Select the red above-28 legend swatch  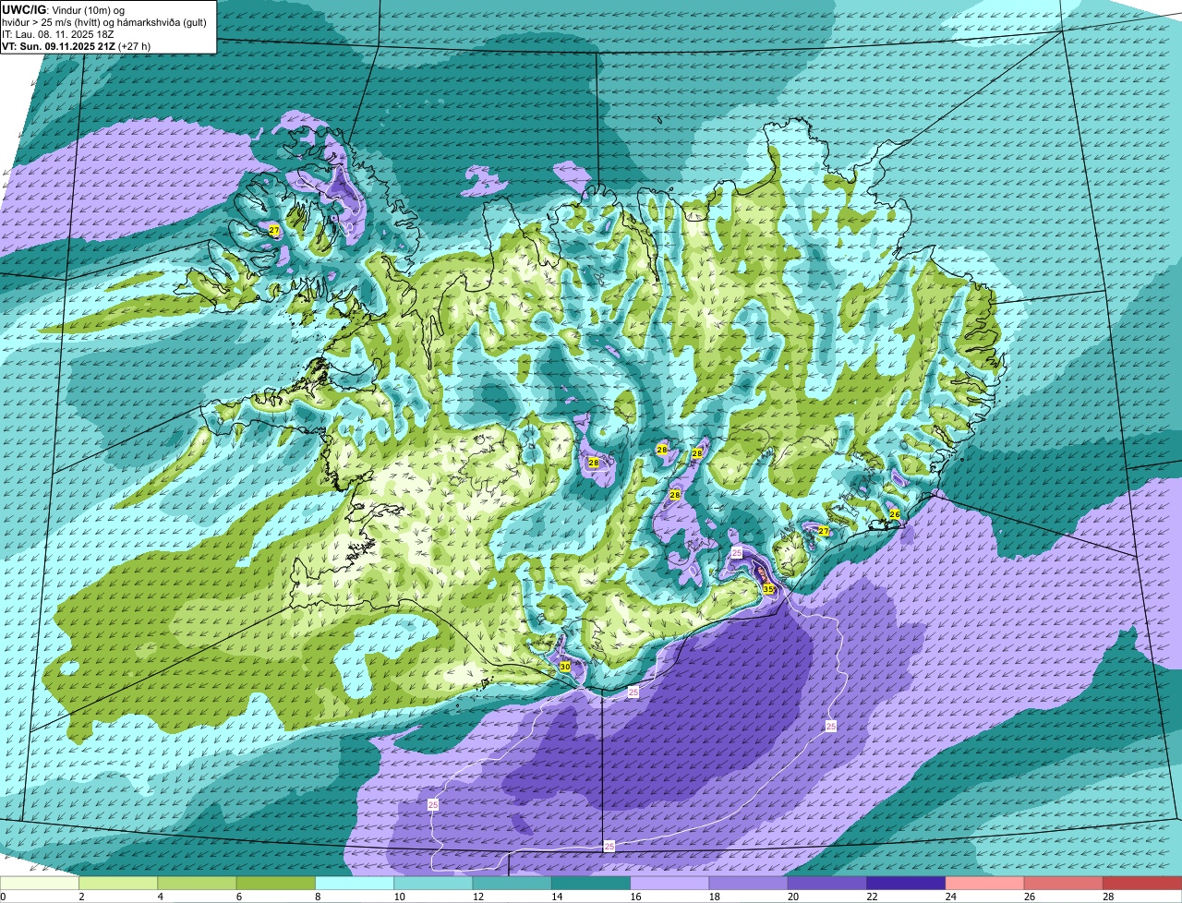[x=1142, y=884]
